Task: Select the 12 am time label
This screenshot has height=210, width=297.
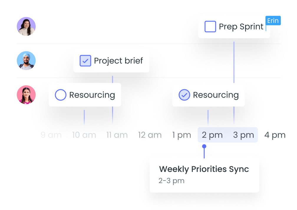Action: click(150, 135)
